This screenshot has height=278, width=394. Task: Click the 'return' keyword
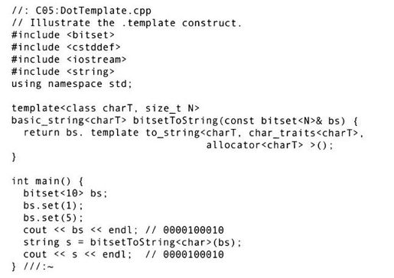[41, 133]
